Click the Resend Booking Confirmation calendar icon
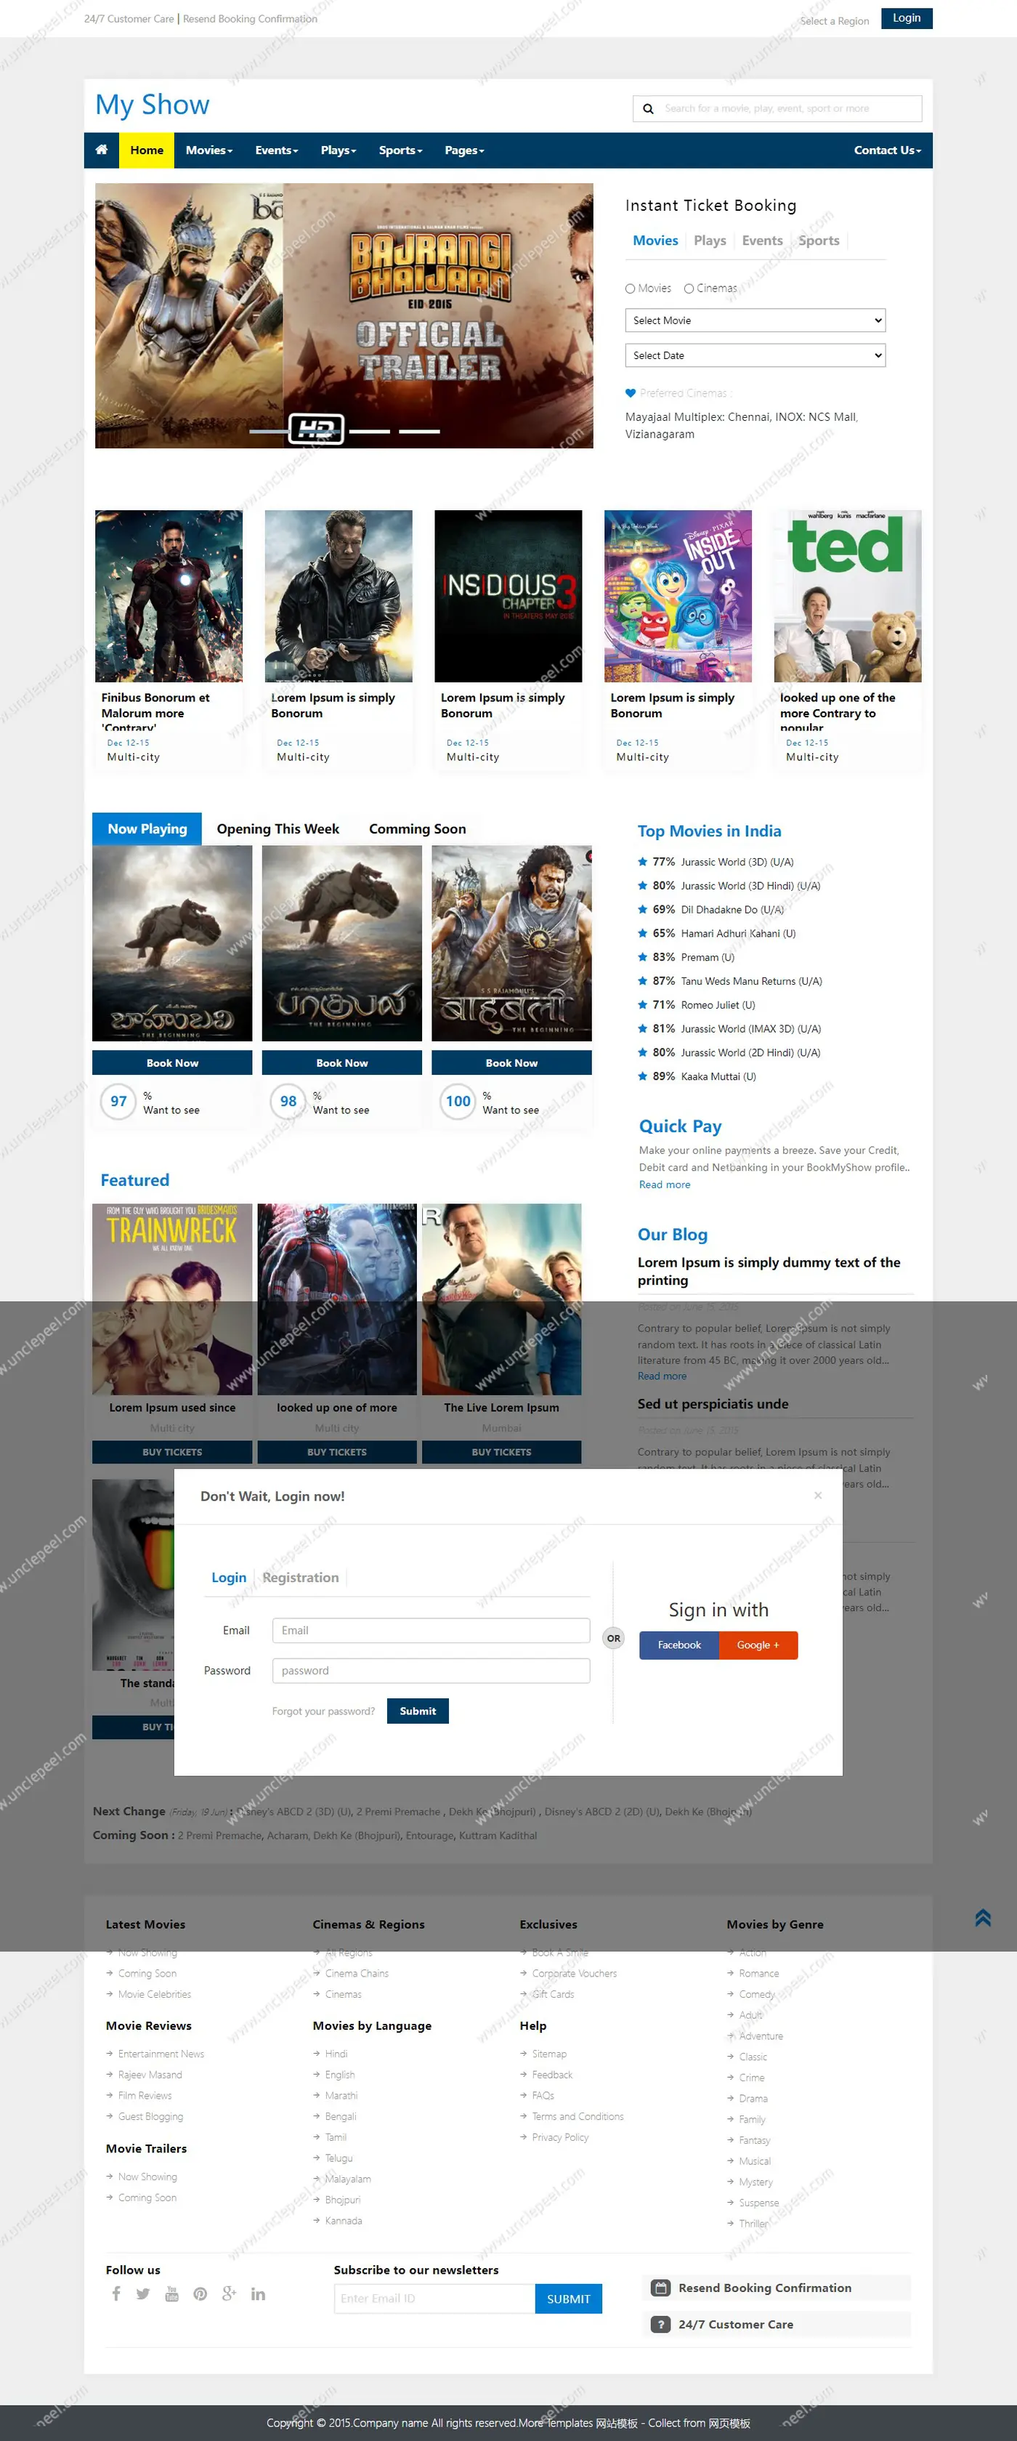Screen dimensions: 1017x2441 (x=661, y=2288)
